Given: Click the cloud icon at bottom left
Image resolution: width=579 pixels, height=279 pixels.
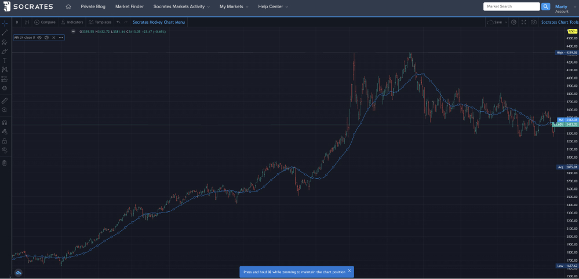Looking at the screenshot, I should click(x=18, y=273).
